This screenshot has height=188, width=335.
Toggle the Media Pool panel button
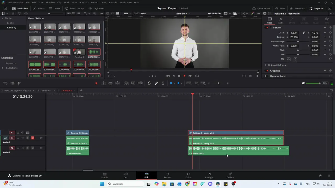point(20,8)
